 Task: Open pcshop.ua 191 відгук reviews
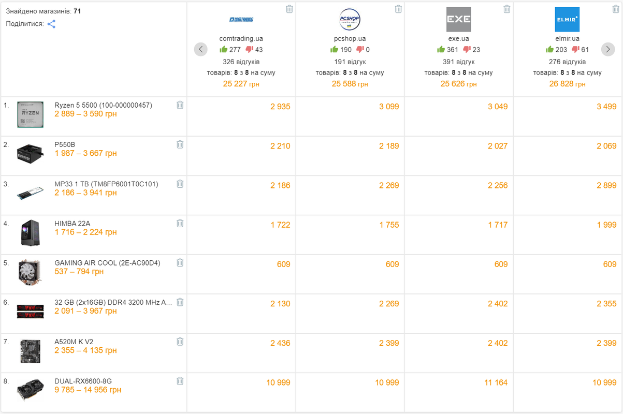tap(350, 62)
